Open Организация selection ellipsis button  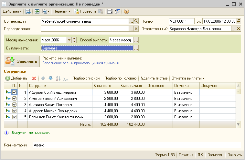131,21
